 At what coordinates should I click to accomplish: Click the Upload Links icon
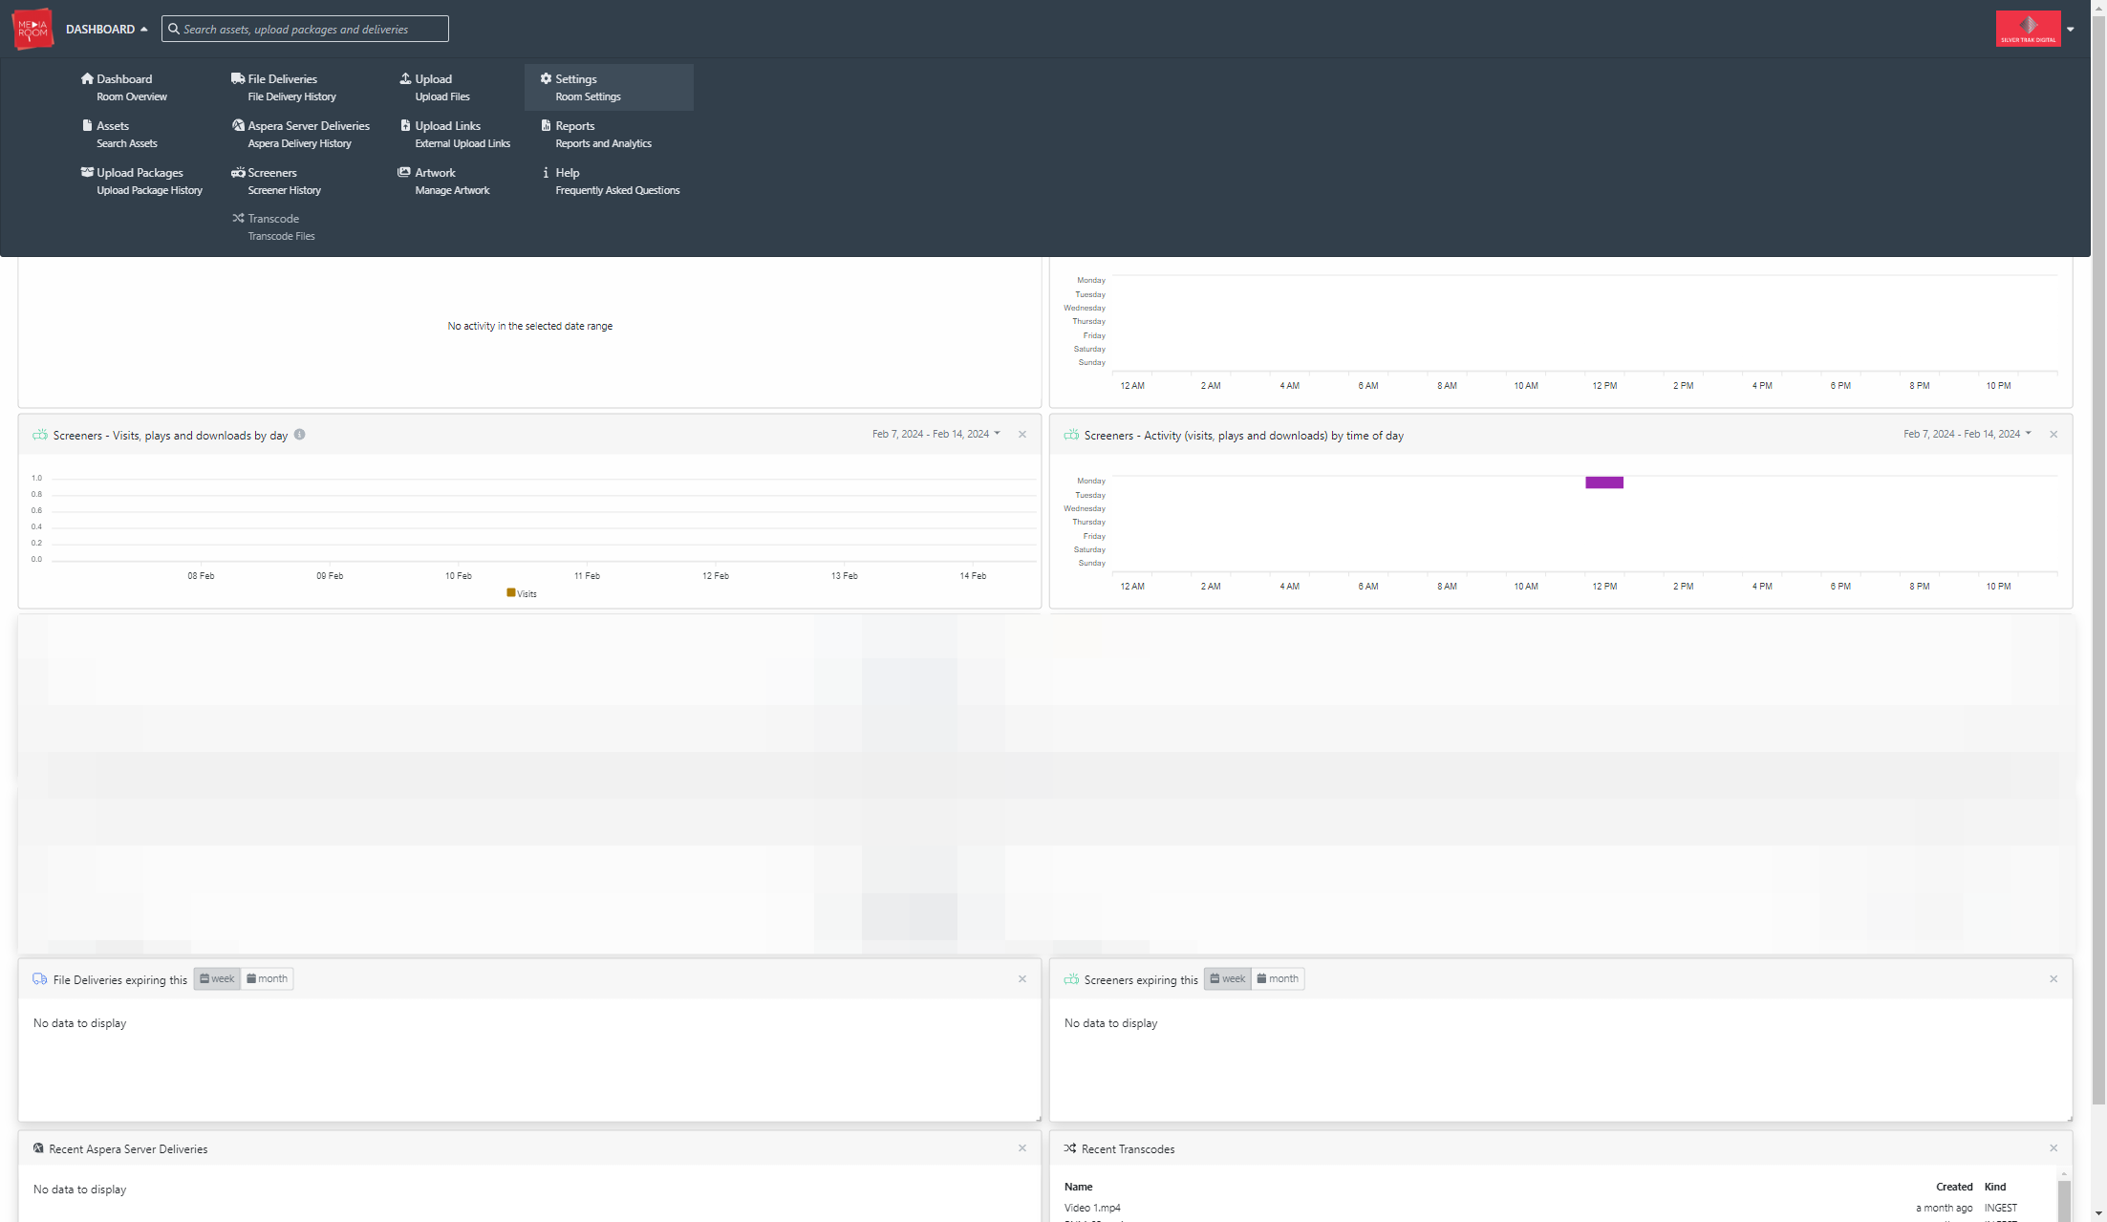click(x=405, y=125)
